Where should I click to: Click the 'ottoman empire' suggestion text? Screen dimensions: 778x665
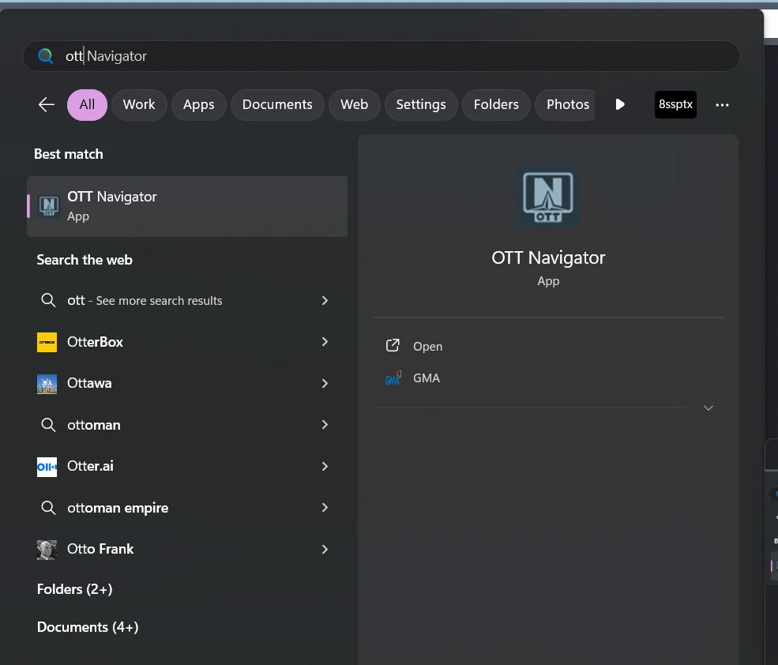(118, 508)
